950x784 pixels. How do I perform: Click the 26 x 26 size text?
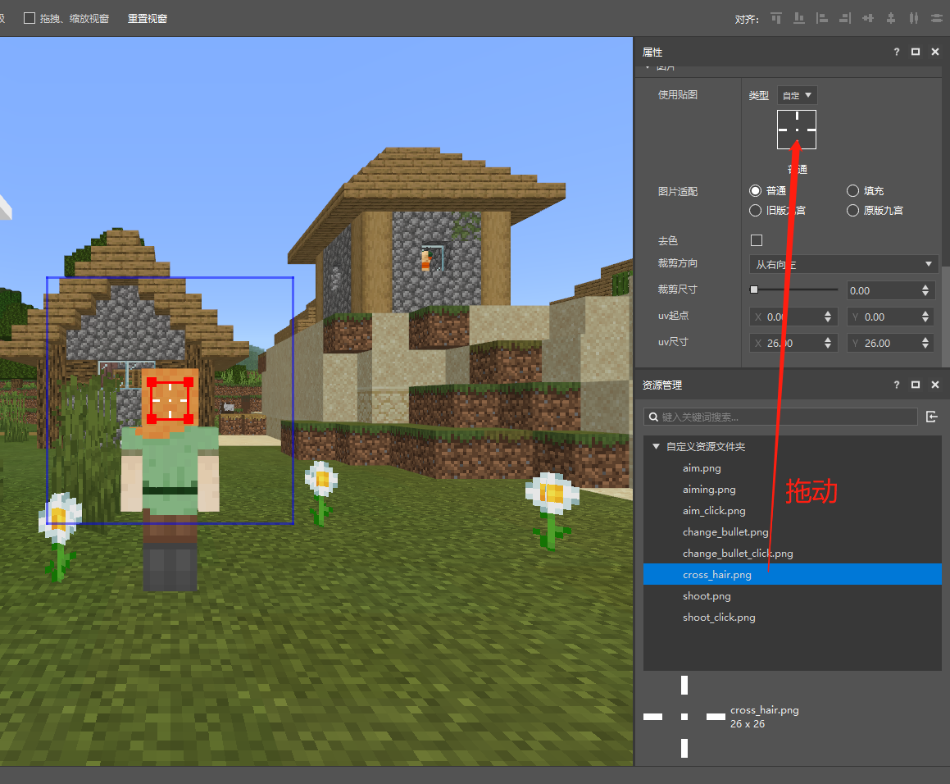point(747,724)
